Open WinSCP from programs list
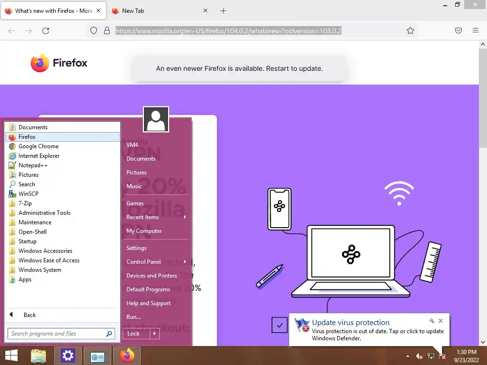The image size is (487, 365). [x=62, y=194]
